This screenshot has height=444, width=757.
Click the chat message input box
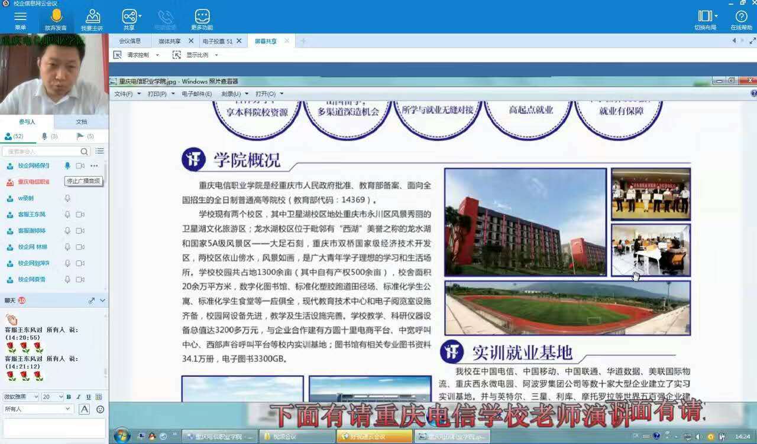click(54, 428)
